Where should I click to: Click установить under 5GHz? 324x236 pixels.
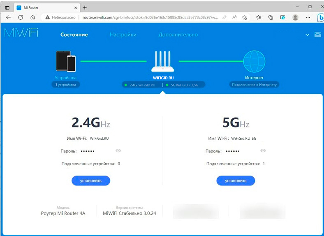(236, 180)
